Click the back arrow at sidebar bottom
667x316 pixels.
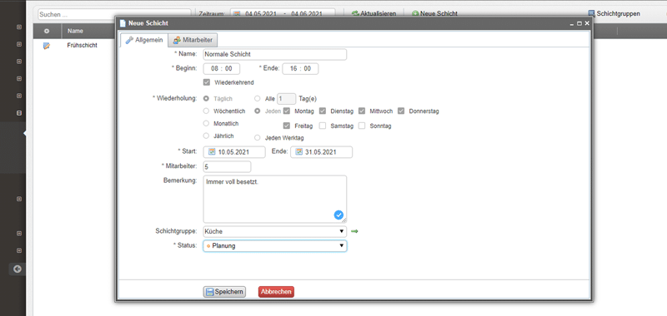click(x=17, y=269)
